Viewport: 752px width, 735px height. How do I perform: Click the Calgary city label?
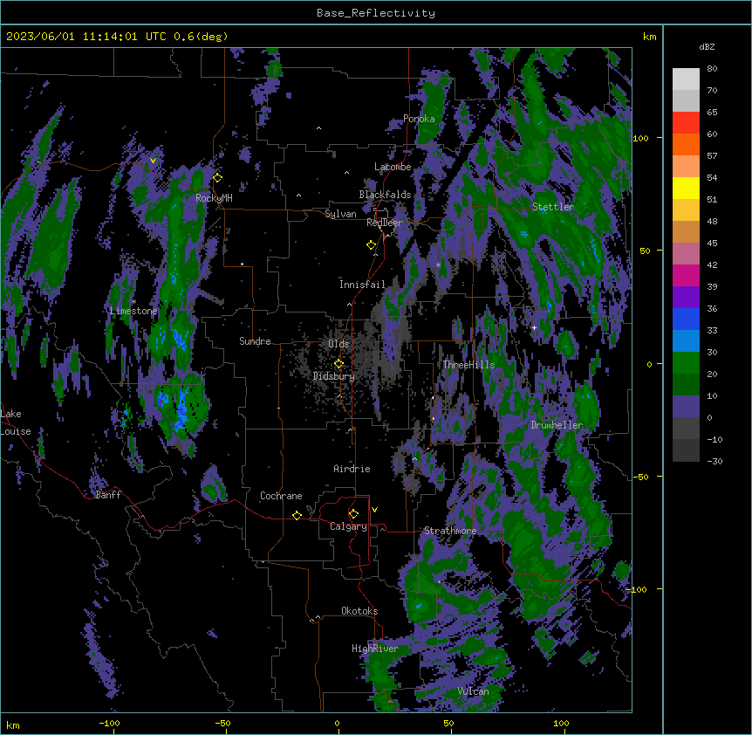348,526
